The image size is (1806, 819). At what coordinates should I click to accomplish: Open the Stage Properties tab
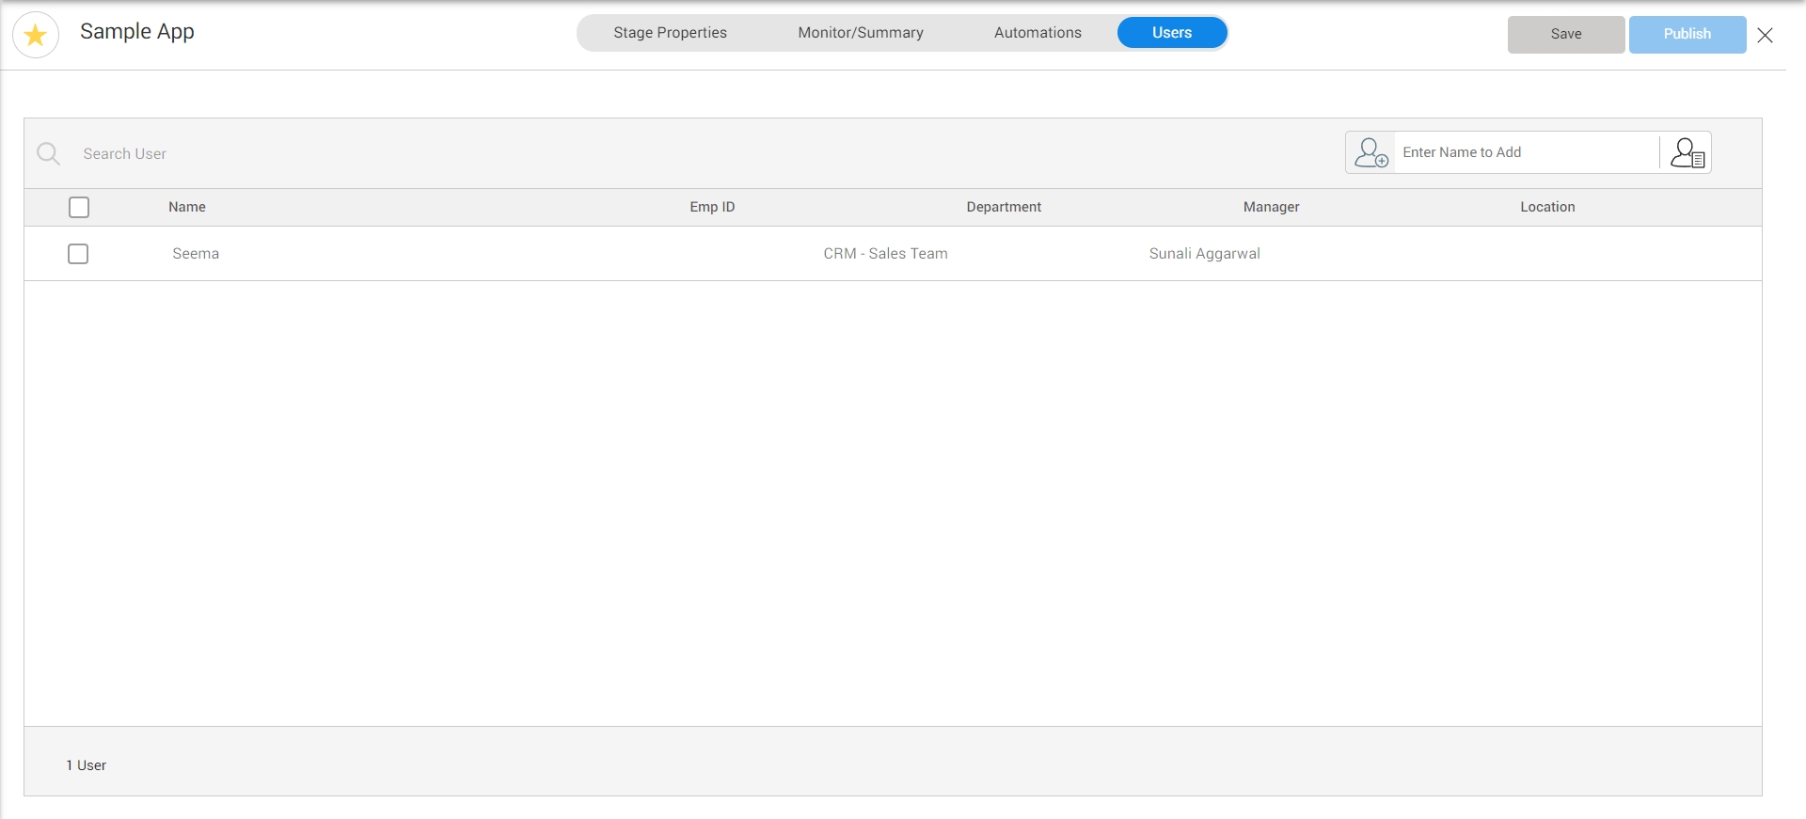pos(670,33)
